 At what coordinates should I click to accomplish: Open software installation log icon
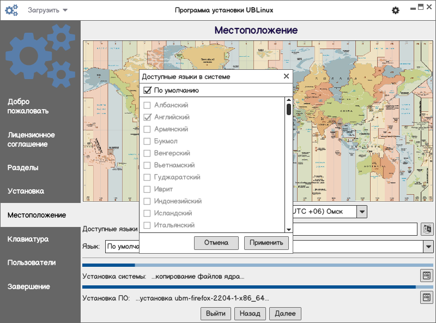pyautogui.click(x=426, y=297)
